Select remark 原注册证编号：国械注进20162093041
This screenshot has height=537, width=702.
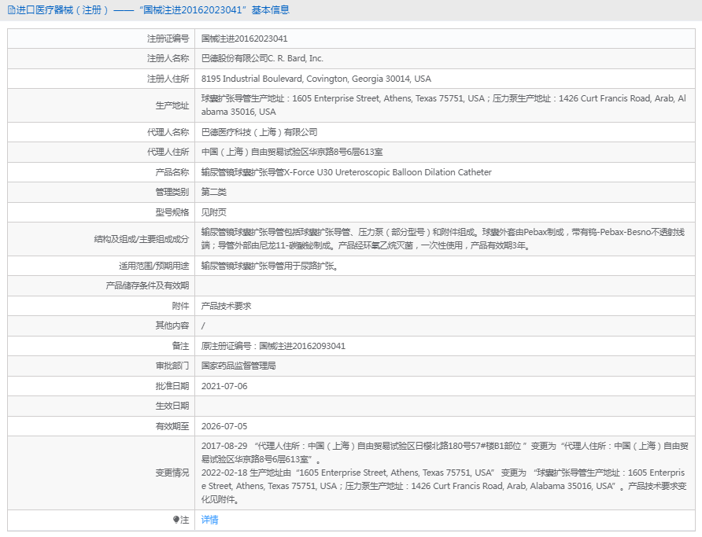tap(273, 346)
